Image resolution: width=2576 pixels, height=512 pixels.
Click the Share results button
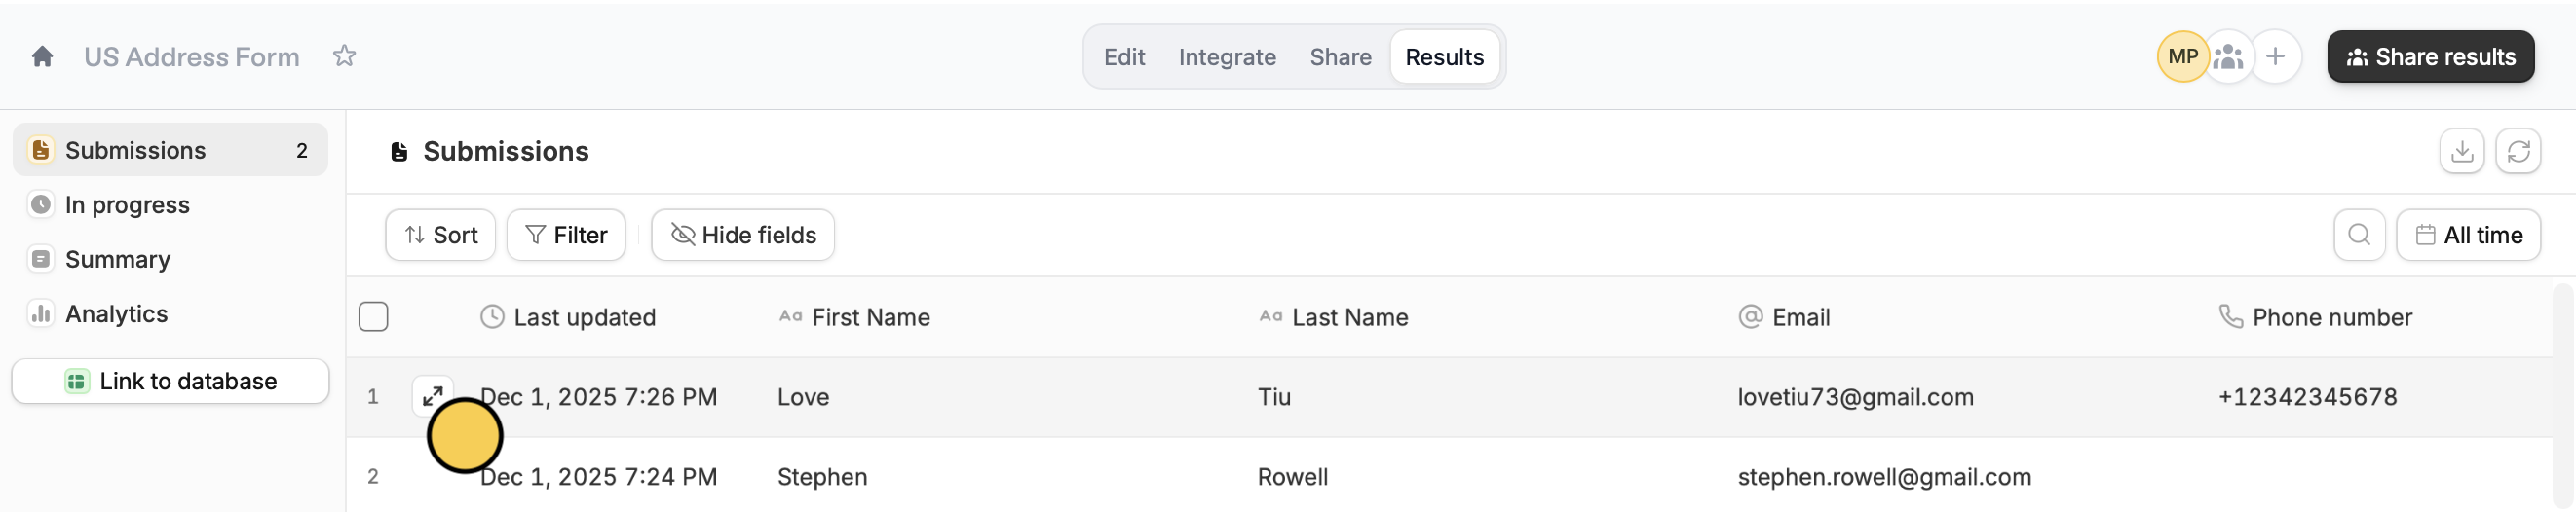point(2430,57)
